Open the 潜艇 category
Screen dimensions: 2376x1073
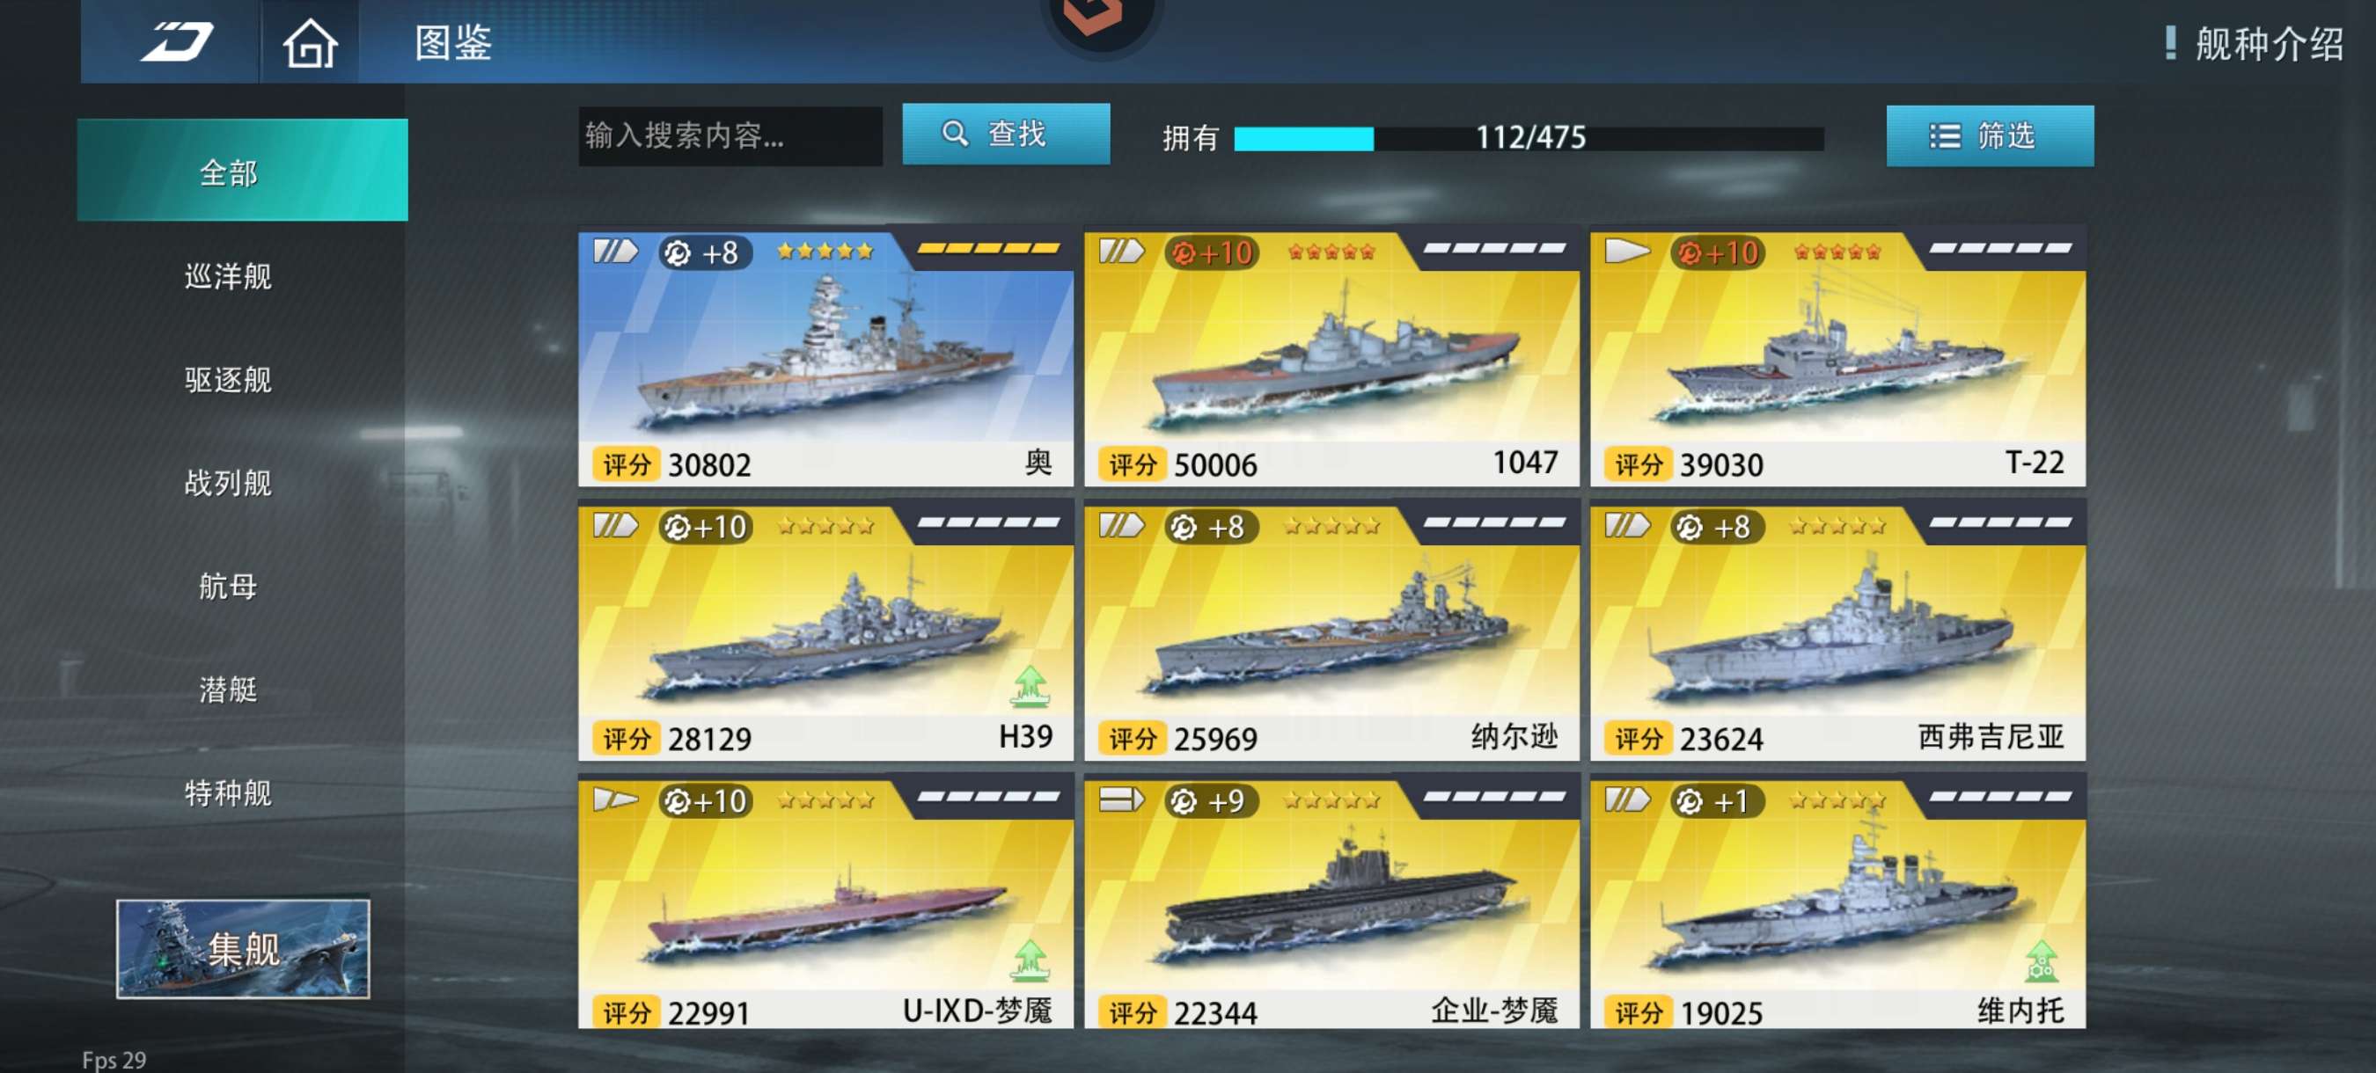pyautogui.click(x=228, y=690)
